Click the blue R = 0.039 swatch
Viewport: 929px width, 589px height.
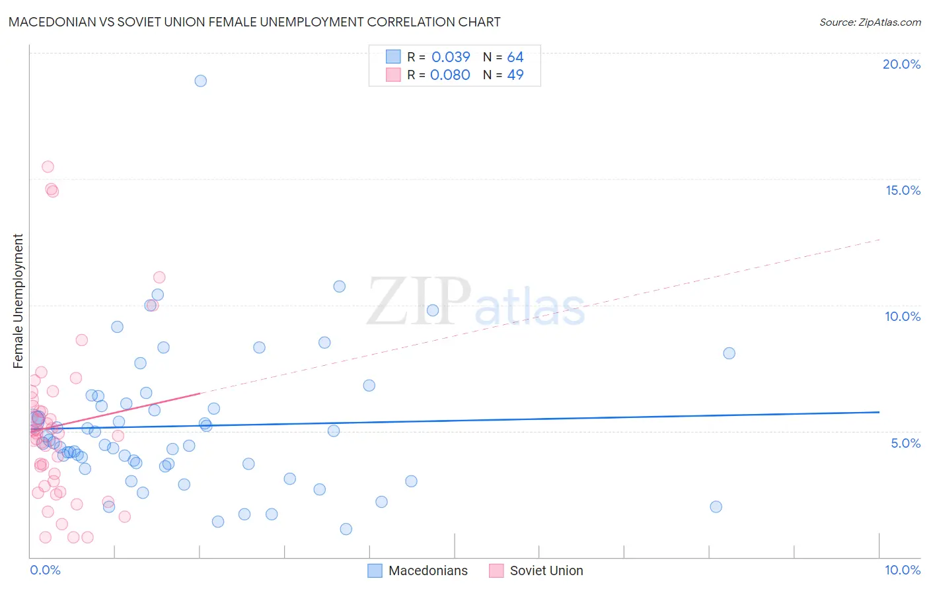point(393,57)
